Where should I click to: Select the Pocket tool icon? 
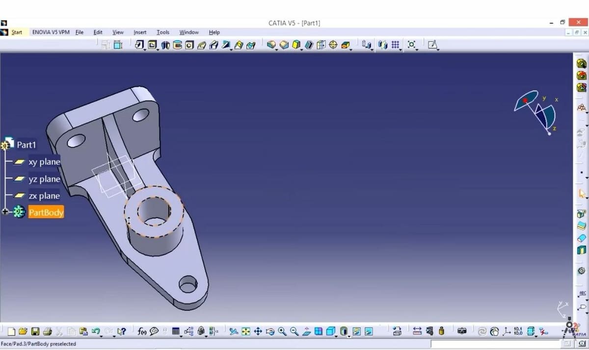coord(152,45)
